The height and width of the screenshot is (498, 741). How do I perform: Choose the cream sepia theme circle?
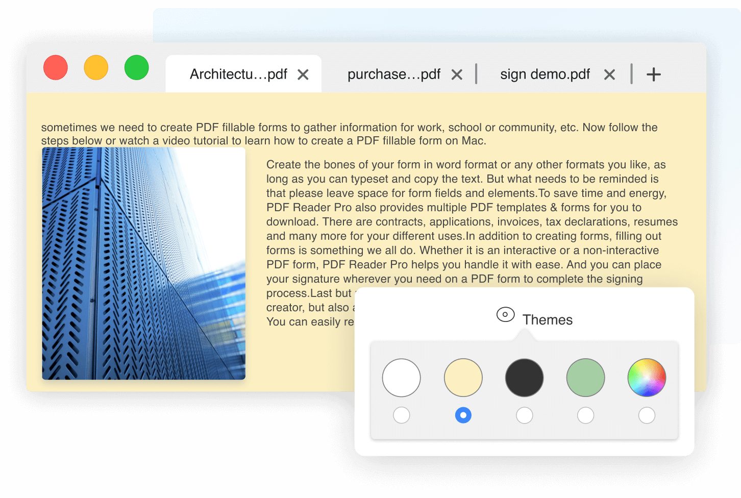(463, 378)
